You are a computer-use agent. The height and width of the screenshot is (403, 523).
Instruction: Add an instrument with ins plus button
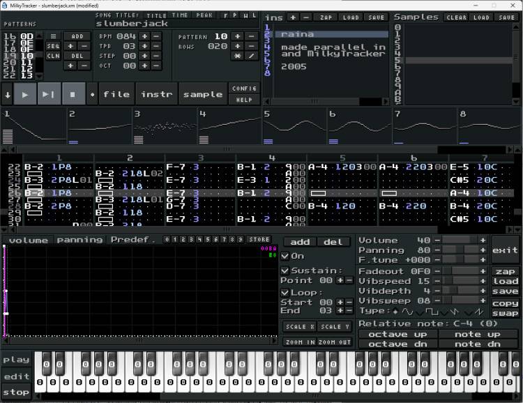point(293,17)
